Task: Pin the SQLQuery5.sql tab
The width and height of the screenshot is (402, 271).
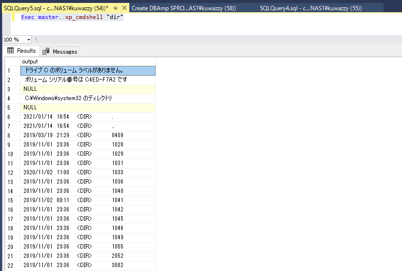Action: coord(115,8)
